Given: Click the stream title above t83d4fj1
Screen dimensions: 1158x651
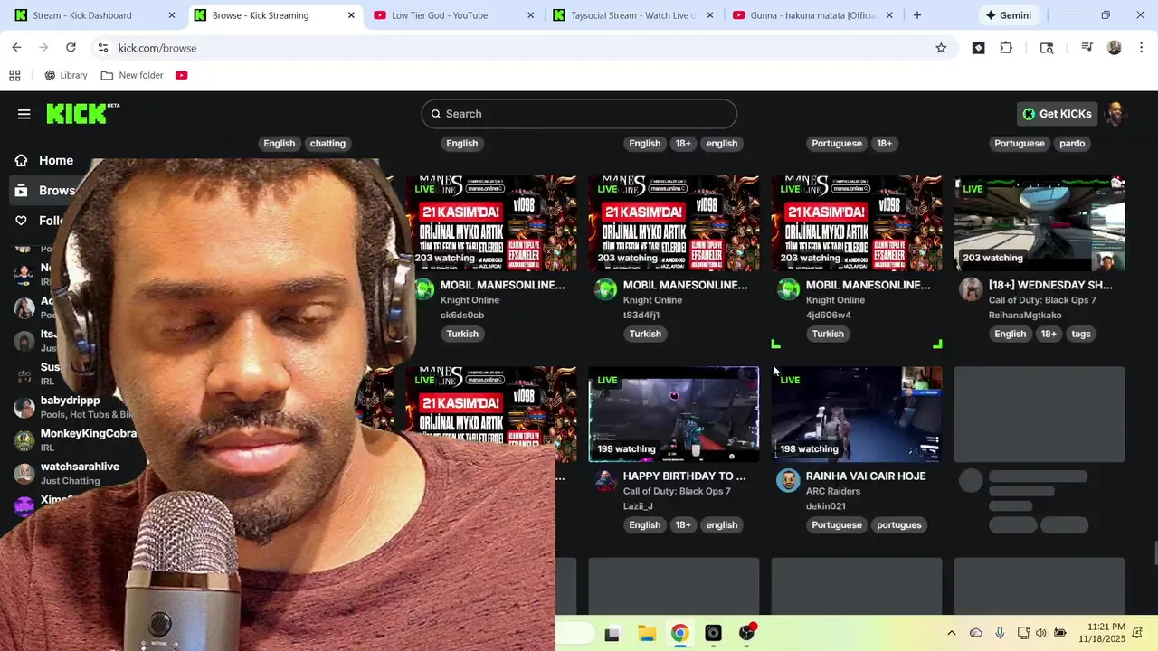Looking at the screenshot, I should (x=685, y=285).
